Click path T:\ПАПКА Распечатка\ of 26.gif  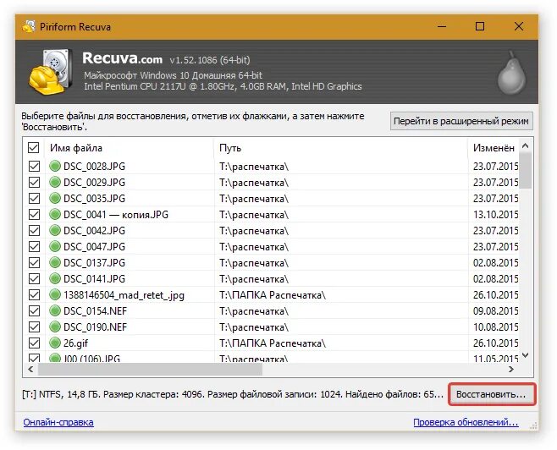pyautogui.click(x=273, y=343)
